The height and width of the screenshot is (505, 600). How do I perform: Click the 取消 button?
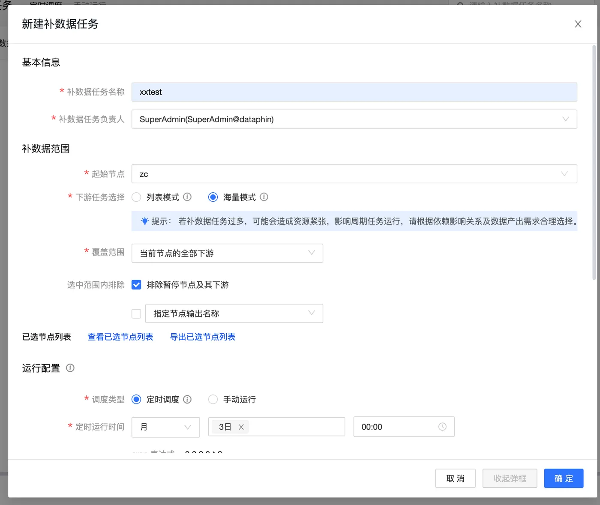(x=455, y=478)
